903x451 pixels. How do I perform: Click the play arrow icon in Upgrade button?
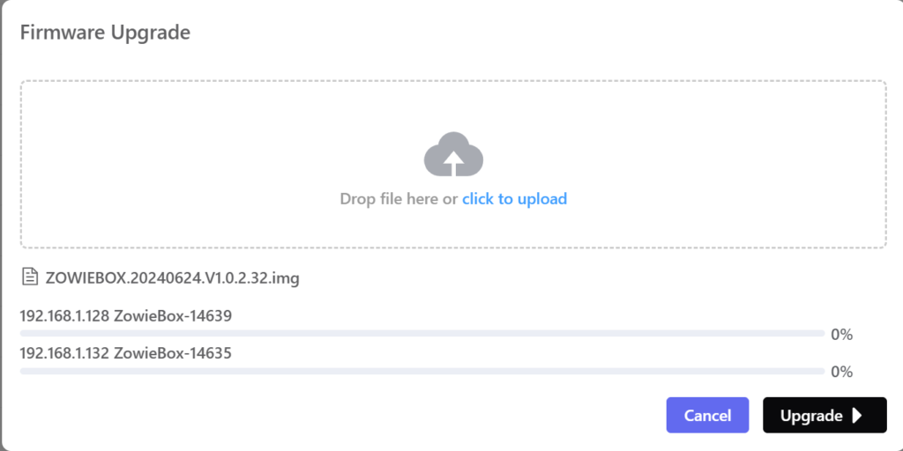coord(857,416)
